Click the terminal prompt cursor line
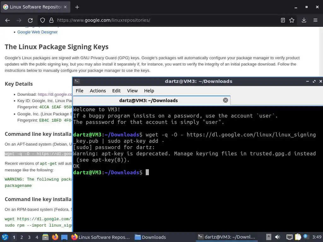Viewport: 323px width, 242px height. pos(111,172)
